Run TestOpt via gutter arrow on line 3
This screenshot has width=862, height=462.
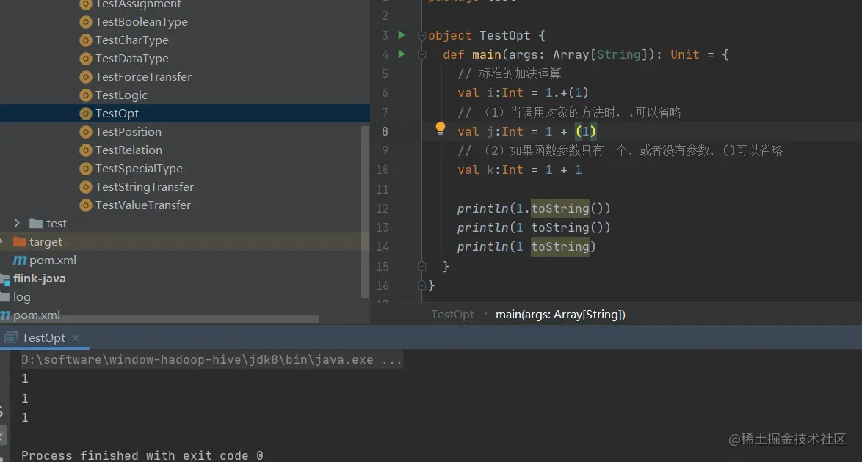(402, 35)
